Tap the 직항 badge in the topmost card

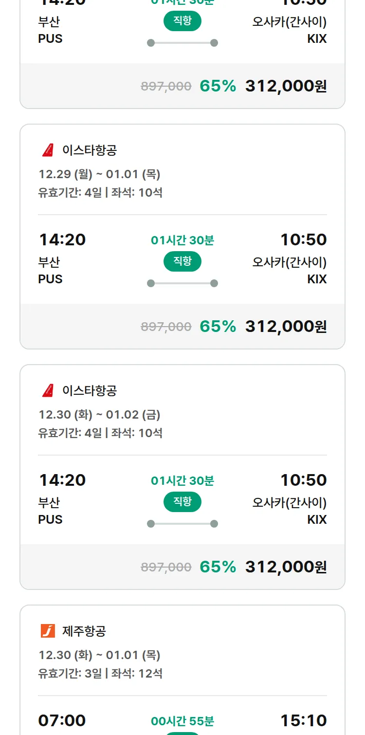tap(182, 21)
